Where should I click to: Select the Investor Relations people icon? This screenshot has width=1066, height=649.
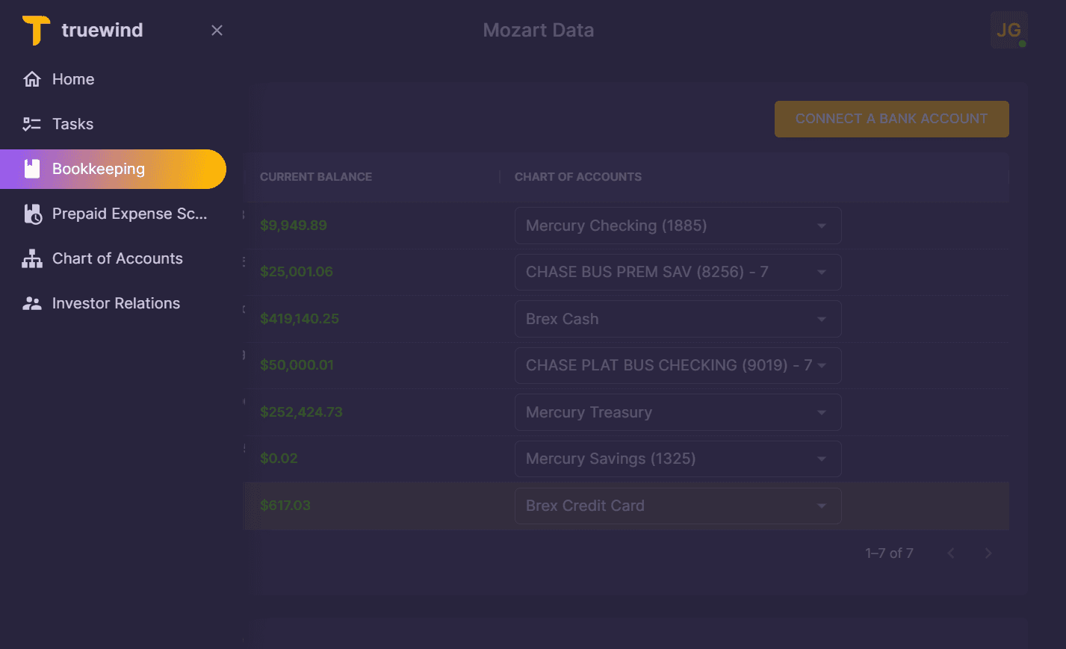click(x=31, y=302)
